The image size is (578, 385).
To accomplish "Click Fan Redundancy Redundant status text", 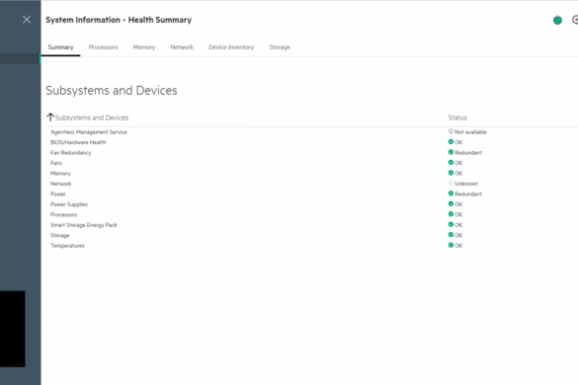I will click(468, 153).
